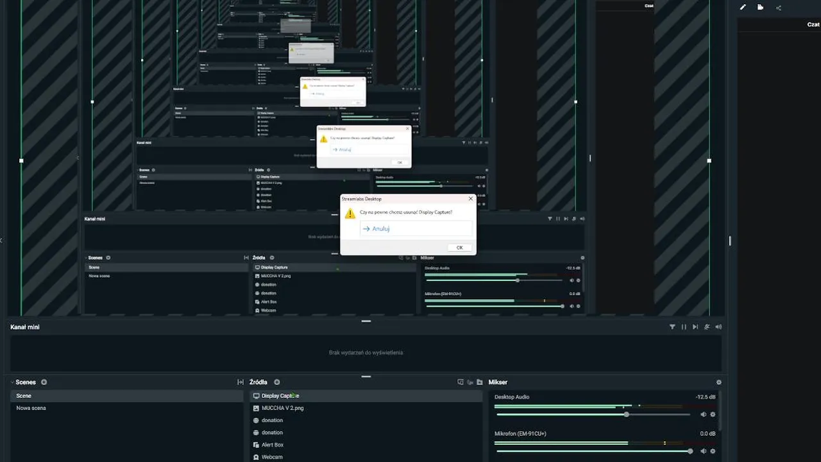Select the Scene item in Scenes list
Viewport: 821px width, 462px height.
(127, 396)
